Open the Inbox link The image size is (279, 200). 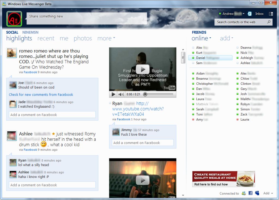[x=259, y=14]
